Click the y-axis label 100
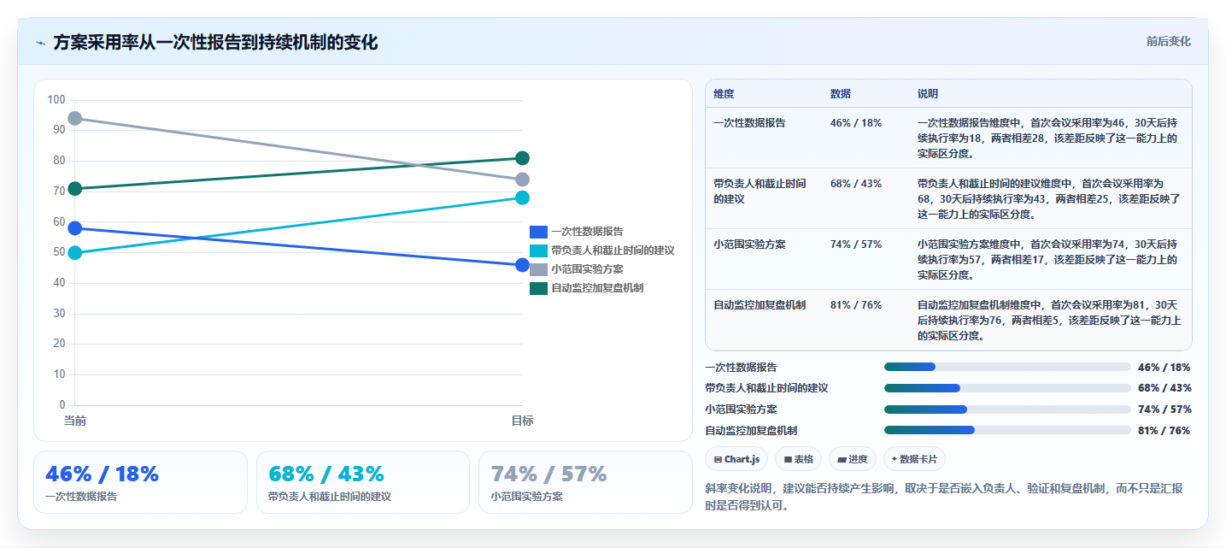Viewport: 1226px width, 548px height. coord(56,100)
